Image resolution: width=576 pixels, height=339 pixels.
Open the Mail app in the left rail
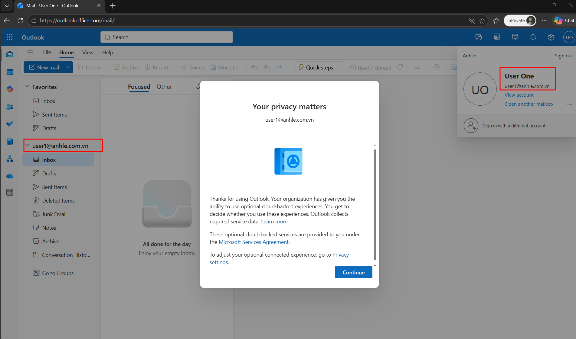click(10, 54)
